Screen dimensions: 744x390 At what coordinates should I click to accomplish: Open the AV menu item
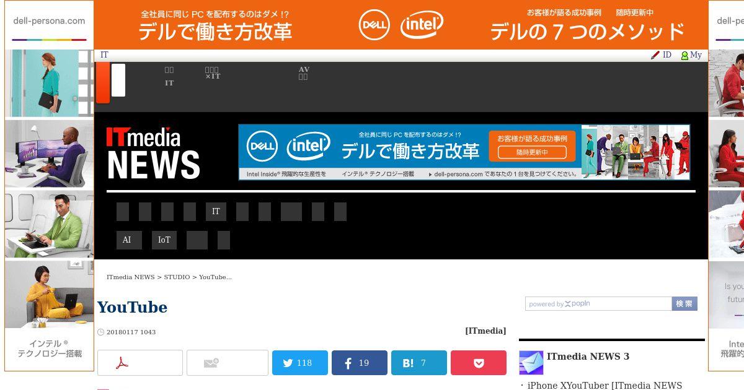304,73
